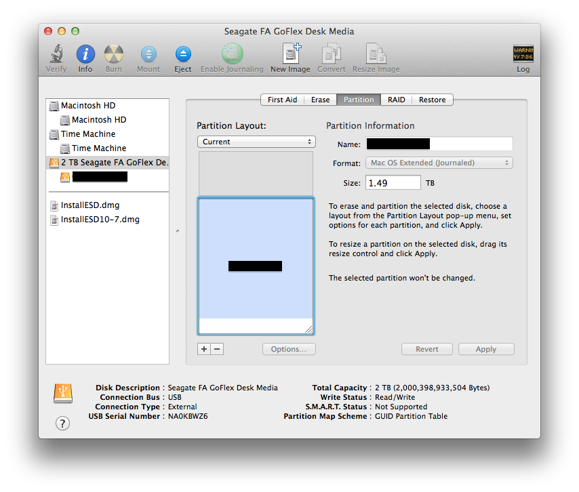Switch to the Partition tab
Screen dimensions: 579x492
click(359, 100)
